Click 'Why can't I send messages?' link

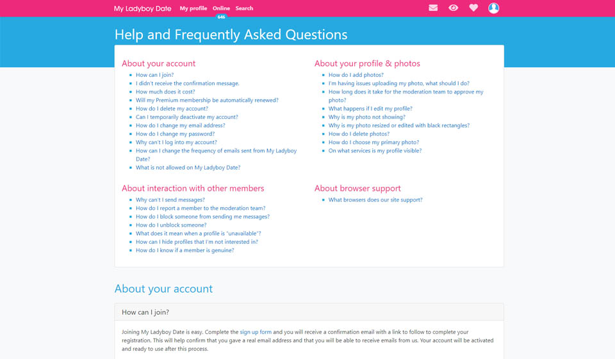(170, 200)
